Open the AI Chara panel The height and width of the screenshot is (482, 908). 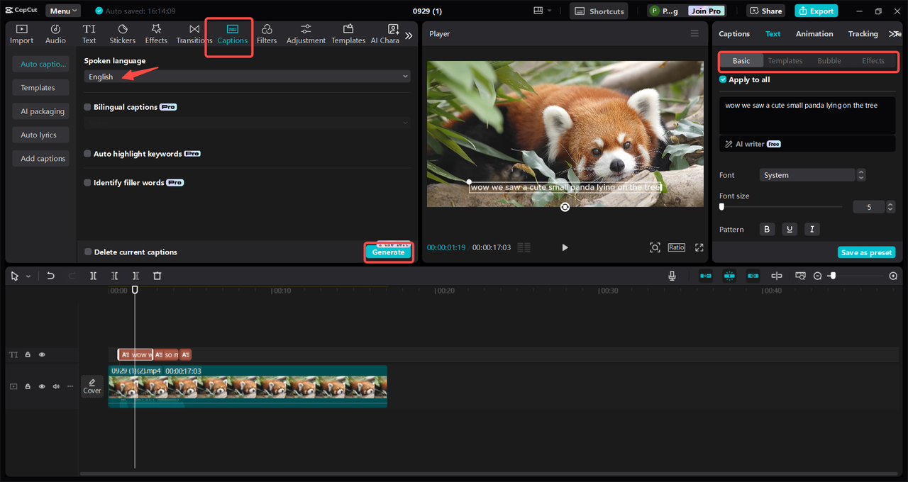[x=386, y=34]
